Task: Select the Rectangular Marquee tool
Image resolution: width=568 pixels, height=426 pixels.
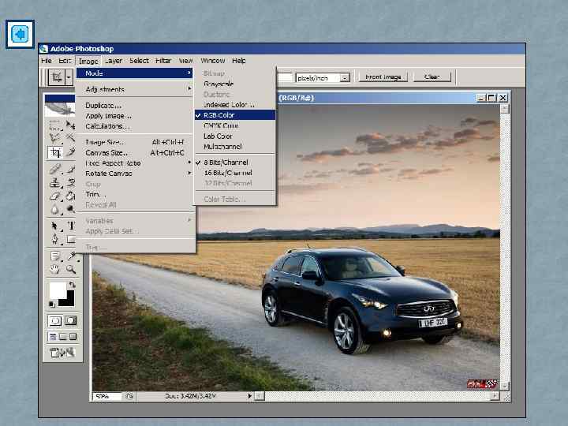Action: [54, 125]
